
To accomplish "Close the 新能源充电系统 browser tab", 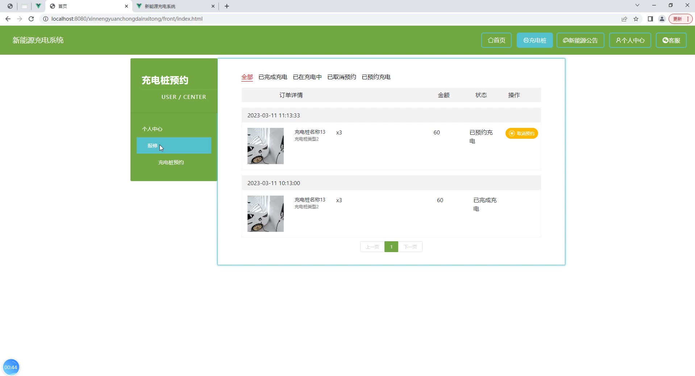I will (213, 6).
